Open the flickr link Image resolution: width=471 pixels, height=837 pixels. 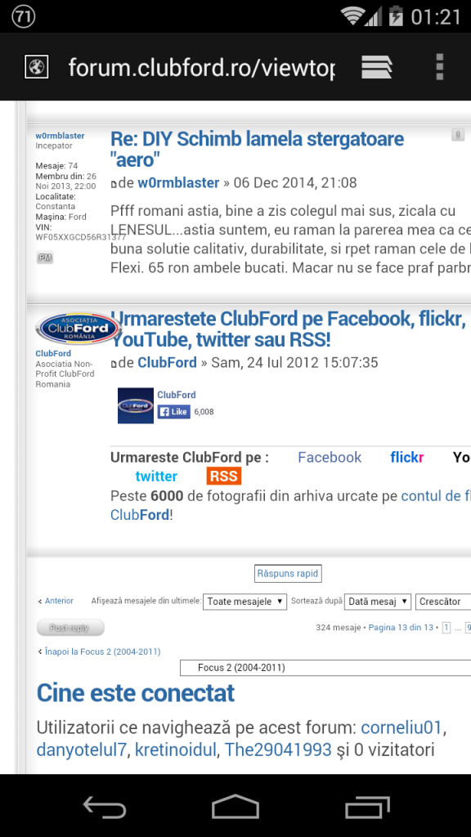pos(407,458)
